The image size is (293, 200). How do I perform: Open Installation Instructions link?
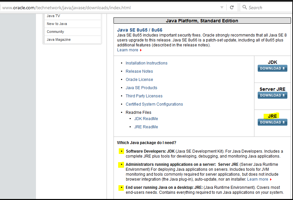(146, 63)
